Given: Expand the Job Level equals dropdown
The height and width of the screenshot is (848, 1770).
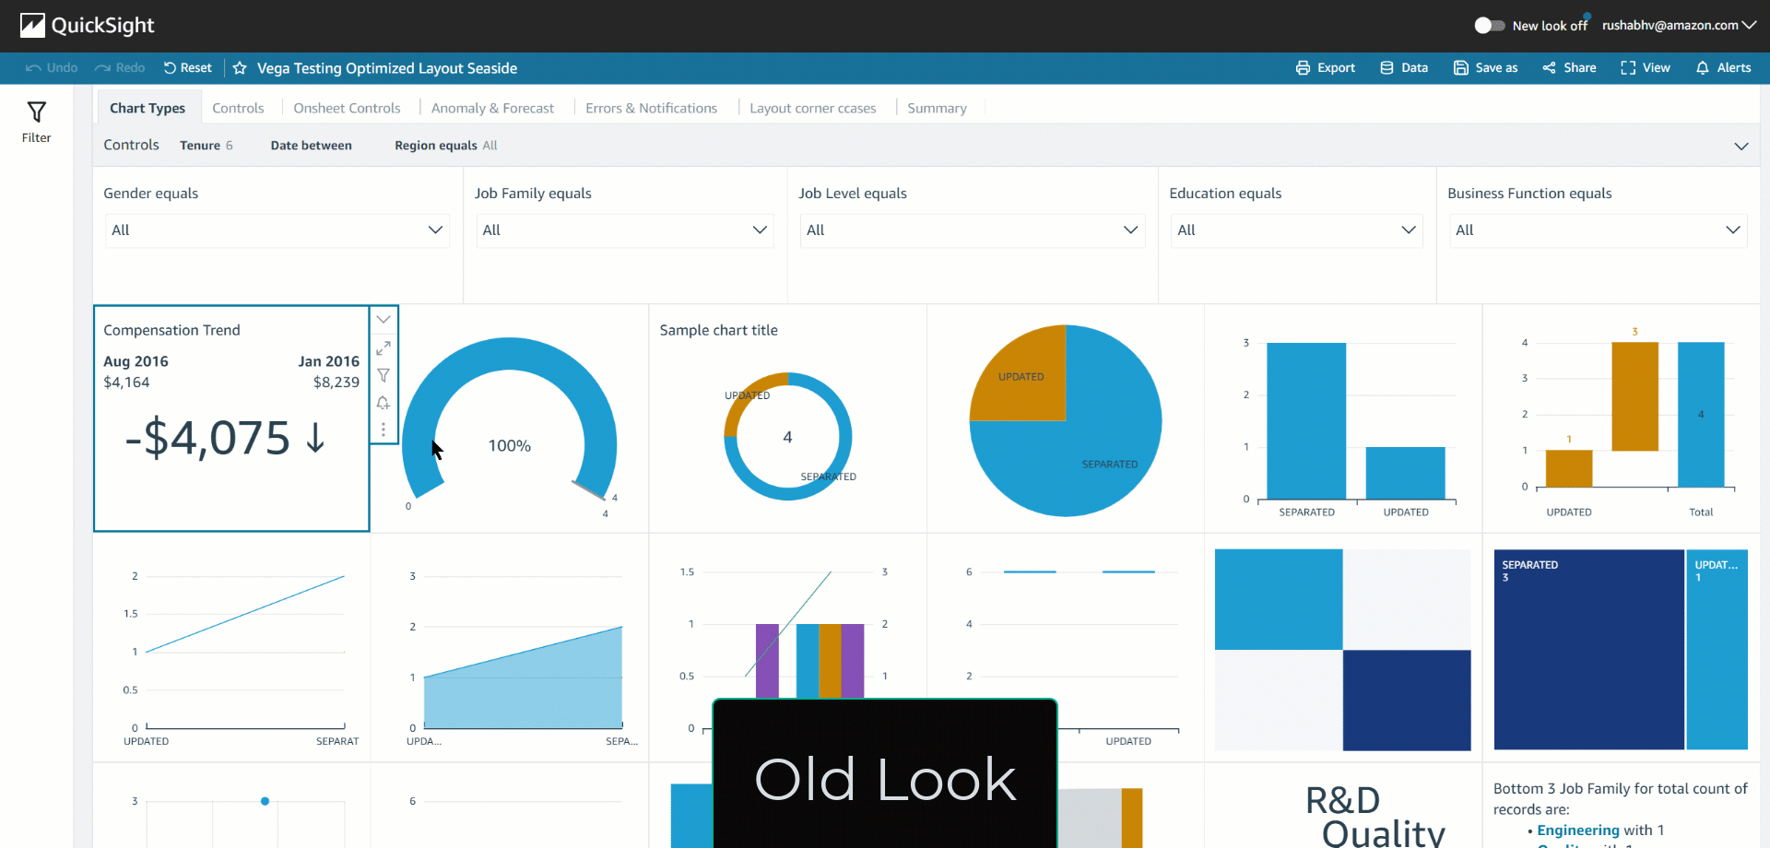Looking at the screenshot, I should coord(972,230).
